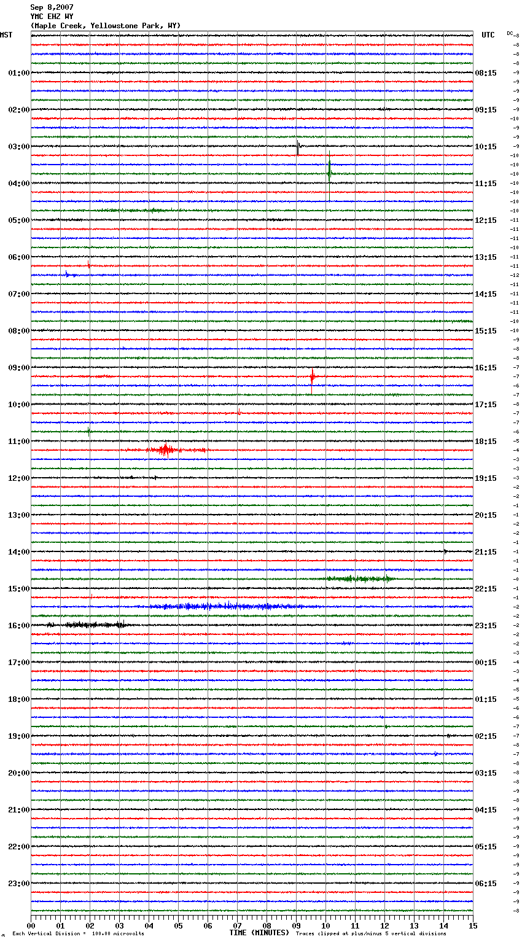Select the station code YMC EHZ WY

[52, 17]
